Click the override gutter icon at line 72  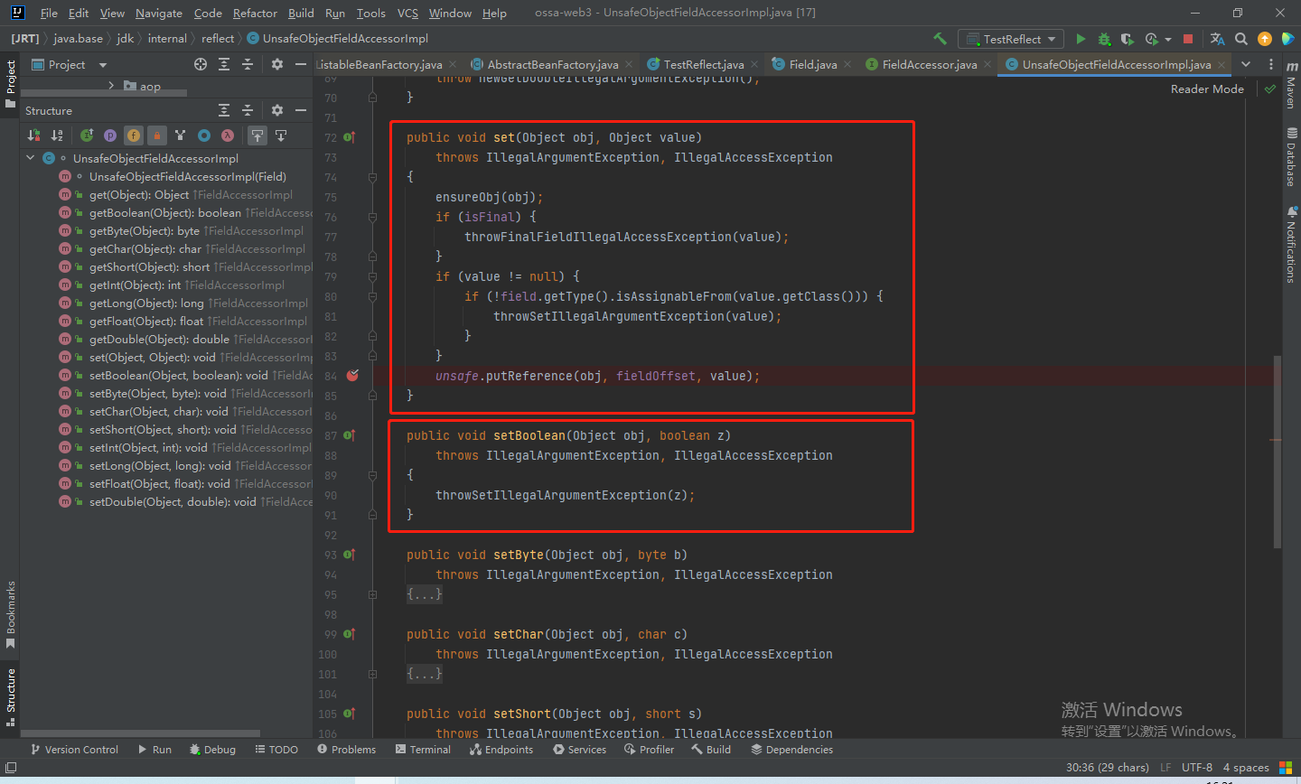350,137
